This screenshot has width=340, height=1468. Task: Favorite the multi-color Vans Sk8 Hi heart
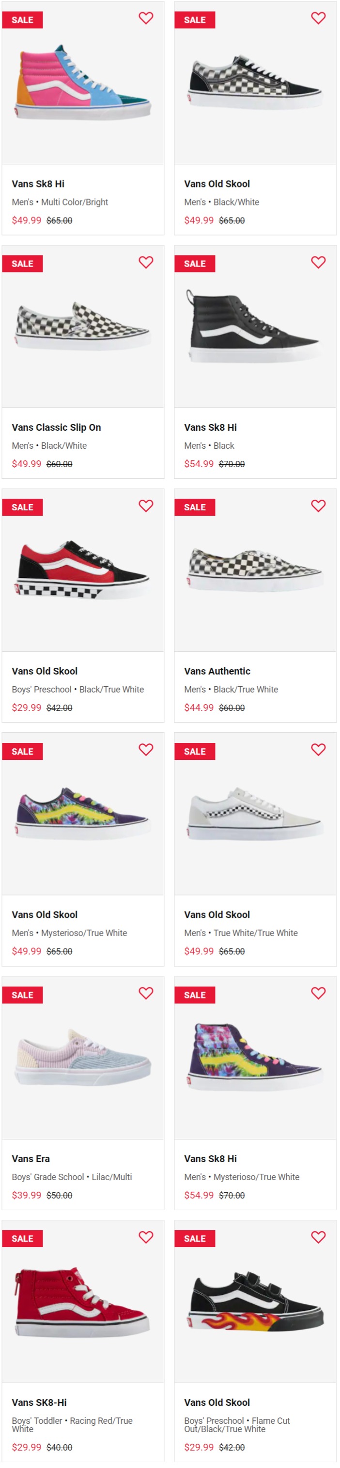pos(146,18)
